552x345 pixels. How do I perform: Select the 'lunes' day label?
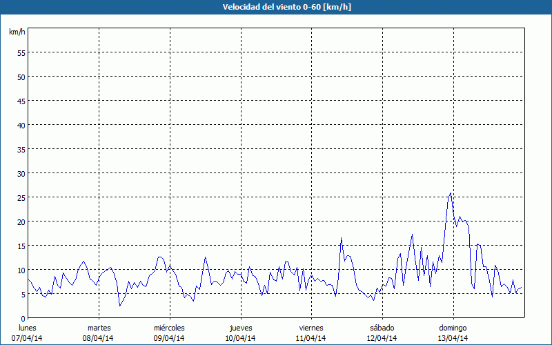[28, 327]
